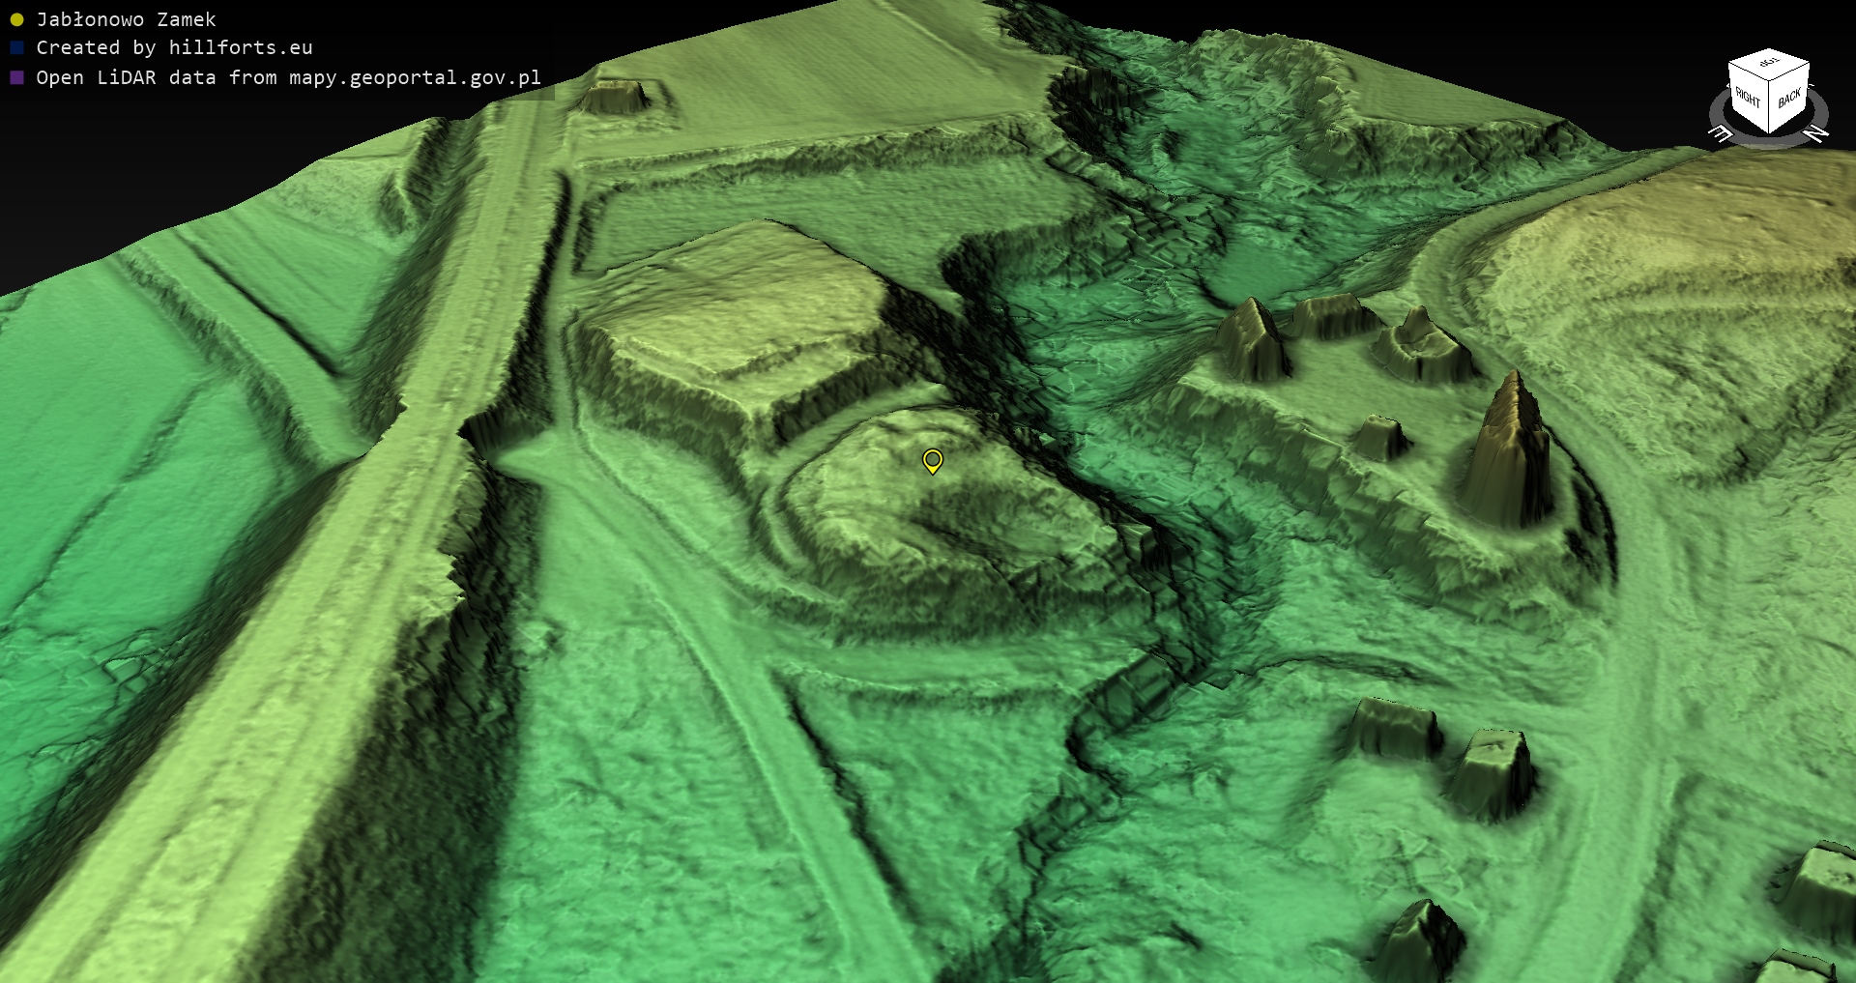Click the small block mound beside the upper road

(x=615, y=96)
